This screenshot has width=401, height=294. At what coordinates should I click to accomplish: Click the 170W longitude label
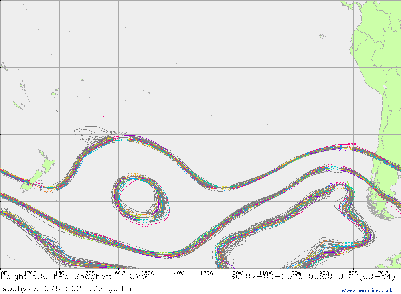89,273
